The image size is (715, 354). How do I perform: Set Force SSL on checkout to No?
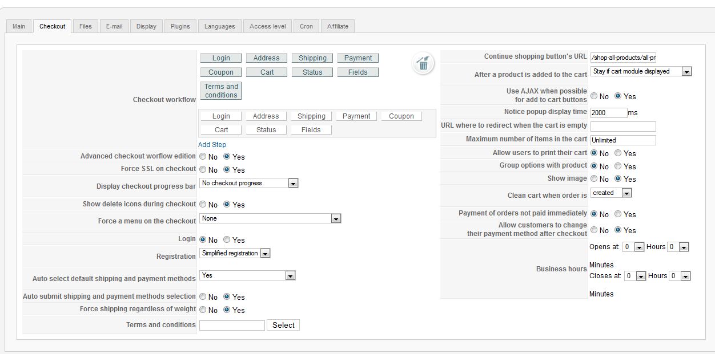pos(202,170)
